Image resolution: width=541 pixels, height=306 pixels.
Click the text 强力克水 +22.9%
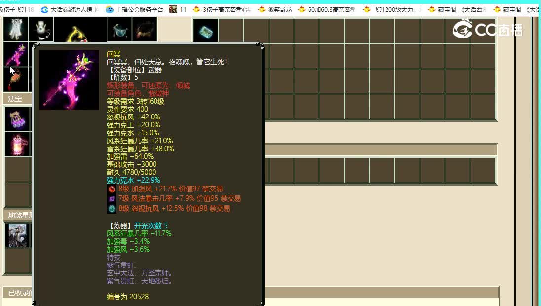click(133, 181)
